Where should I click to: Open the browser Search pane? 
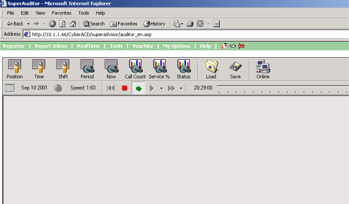(94, 24)
